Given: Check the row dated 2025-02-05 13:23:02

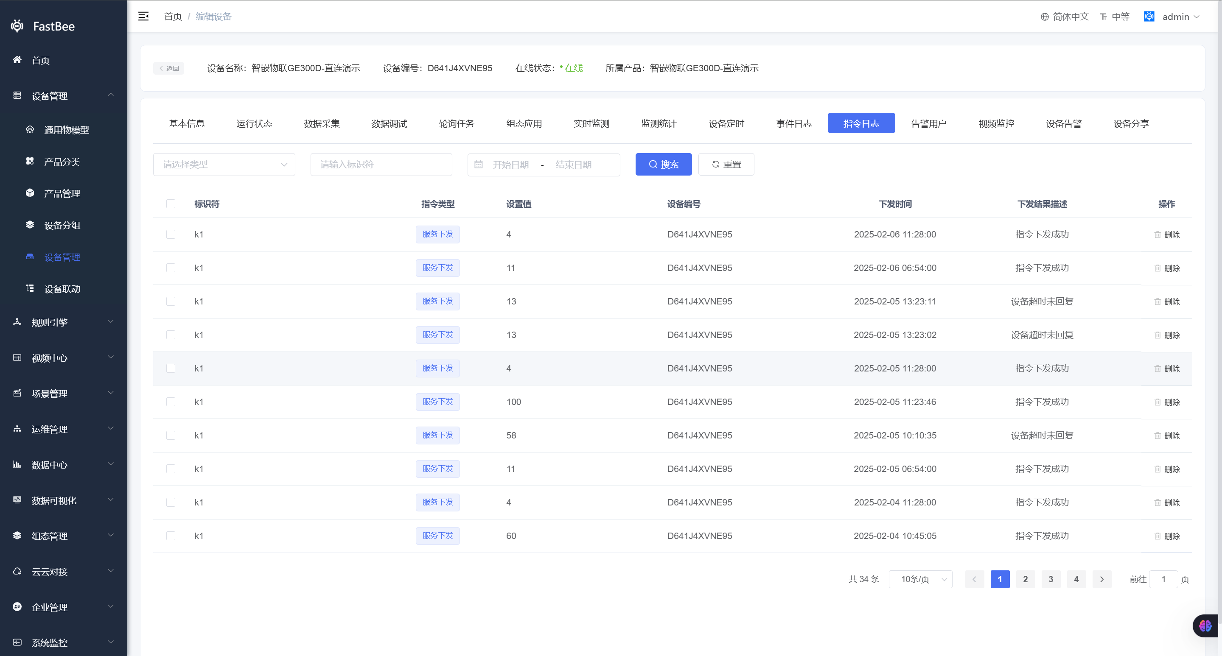Looking at the screenshot, I should [171, 335].
